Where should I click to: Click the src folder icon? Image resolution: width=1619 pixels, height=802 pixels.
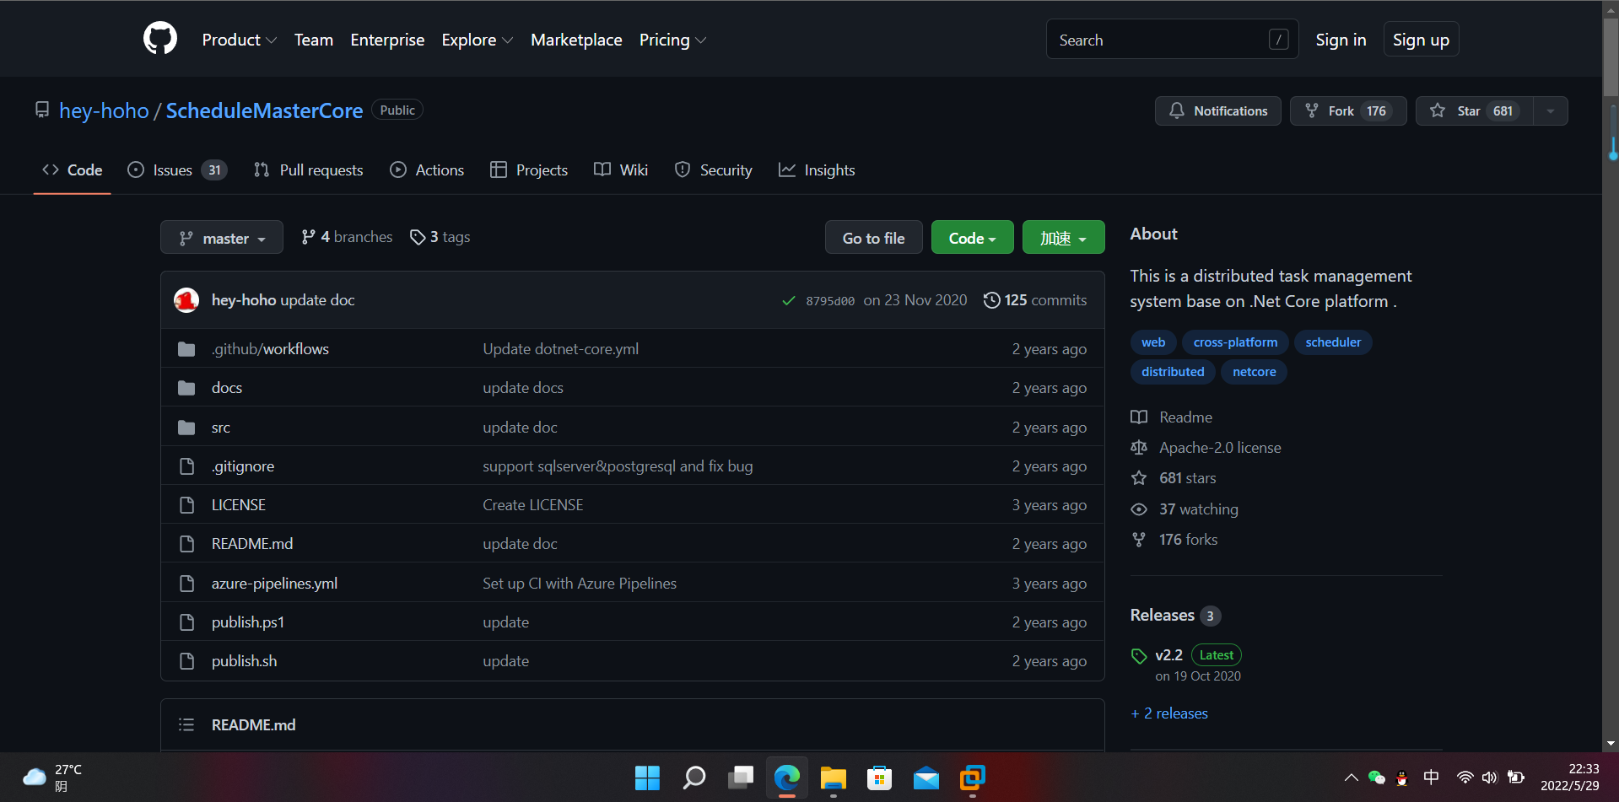click(x=186, y=428)
